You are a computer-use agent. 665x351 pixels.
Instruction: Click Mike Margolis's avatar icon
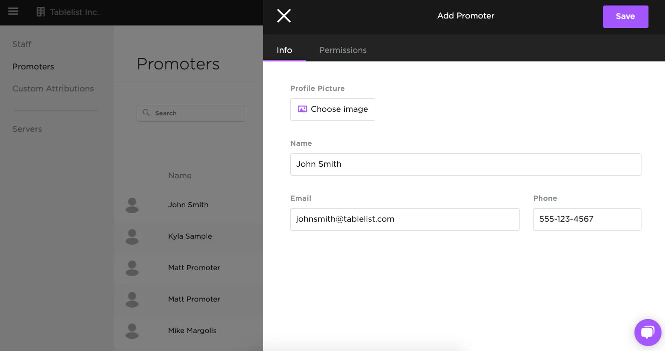point(132,331)
